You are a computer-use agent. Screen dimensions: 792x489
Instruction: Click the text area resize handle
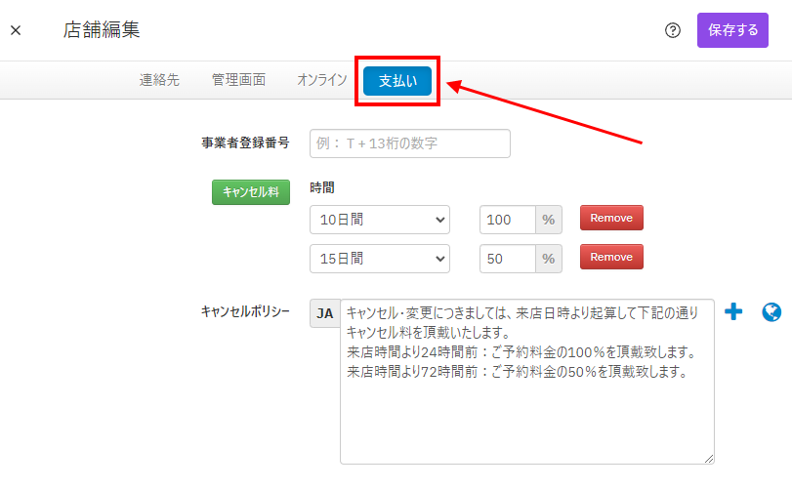(709, 459)
